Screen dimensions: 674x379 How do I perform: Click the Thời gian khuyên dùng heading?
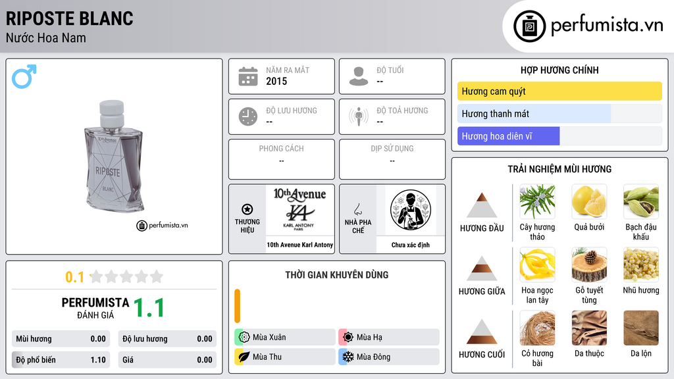(337, 275)
